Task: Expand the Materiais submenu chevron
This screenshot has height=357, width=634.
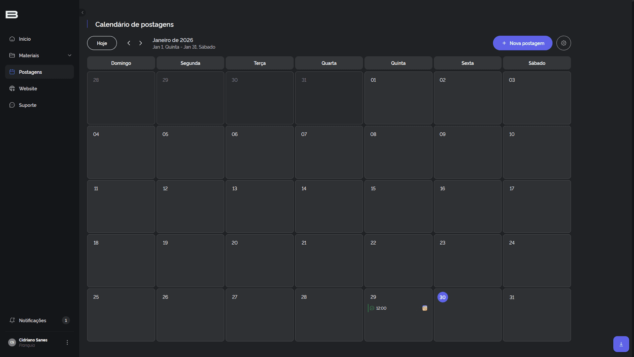Action: (69, 56)
